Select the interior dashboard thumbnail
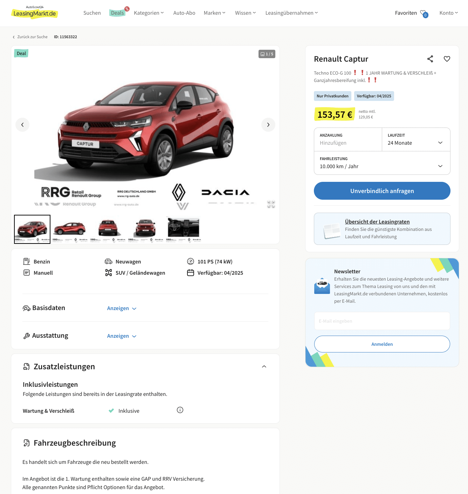This screenshot has height=494, width=468. pos(184,229)
